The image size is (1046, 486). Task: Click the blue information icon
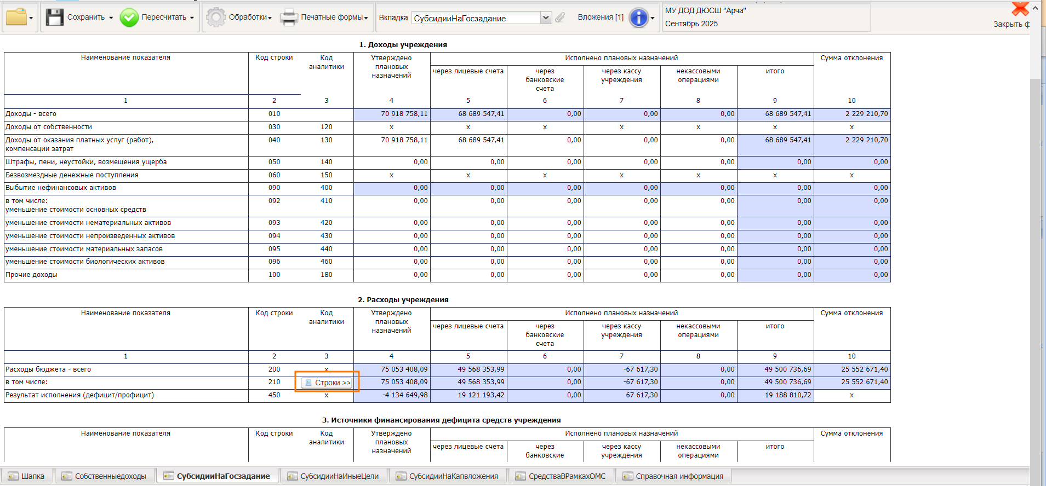(638, 18)
